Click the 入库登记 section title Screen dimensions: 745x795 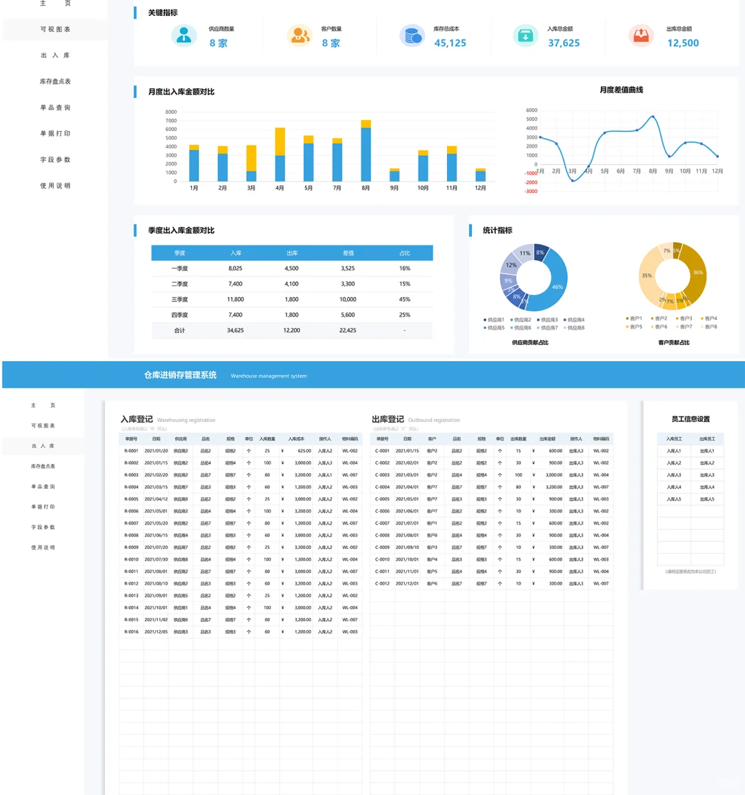click(137, 419)
